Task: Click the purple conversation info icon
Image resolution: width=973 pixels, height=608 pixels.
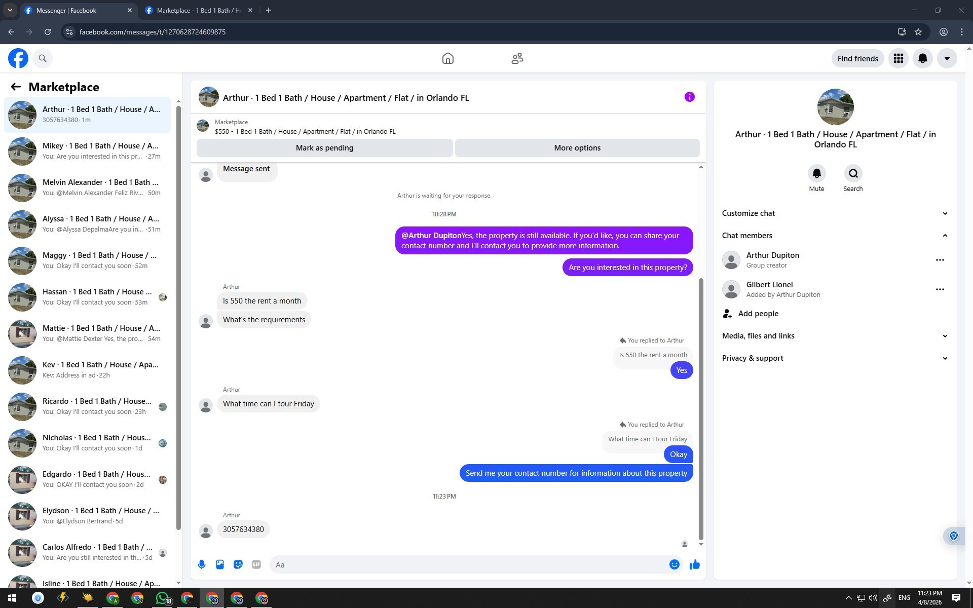Action: click(x=689, y=97)
